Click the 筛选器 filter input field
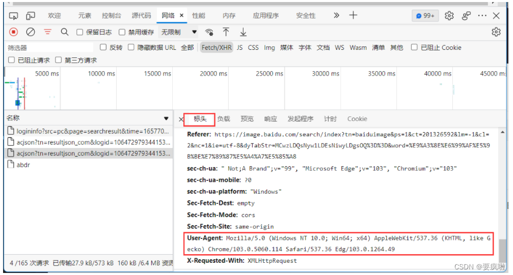Screen dimensions: 513x275 pyautogui.click(x=49, y=48)
